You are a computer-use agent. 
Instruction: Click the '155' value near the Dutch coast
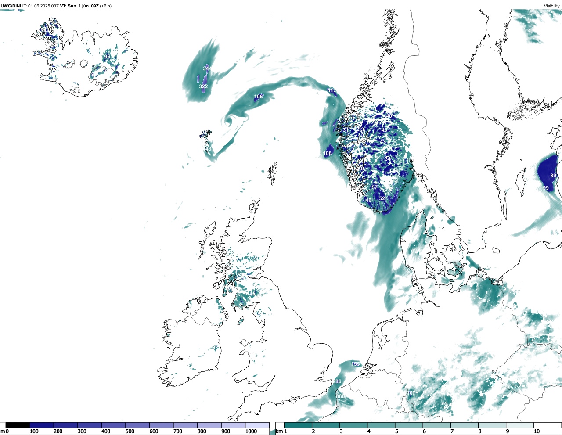(356, 364)
